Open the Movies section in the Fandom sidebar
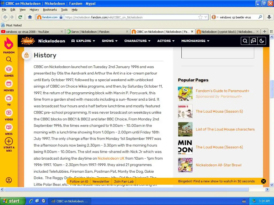The width and height of the screenshot is (274, 205). point(9,86)
